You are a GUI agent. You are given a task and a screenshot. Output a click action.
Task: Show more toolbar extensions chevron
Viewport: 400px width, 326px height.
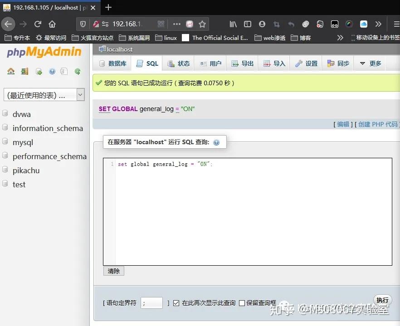[x=378, y=24]
